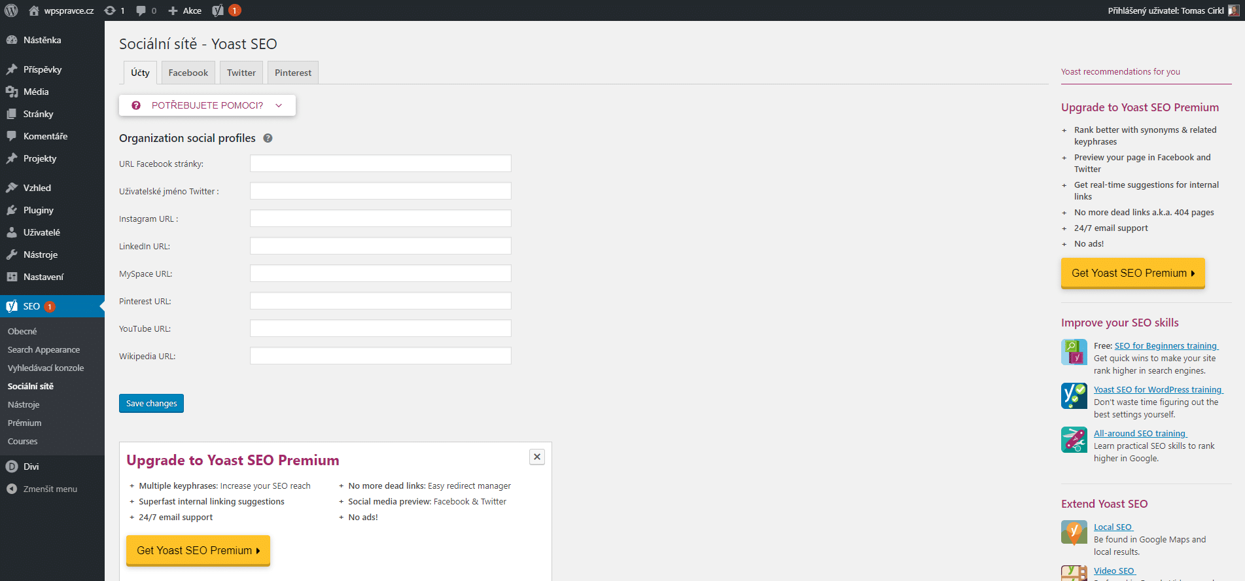Open the Nástroje wrench menu in the main sidebar
The image size is (1245, 581).
(52, 255)
